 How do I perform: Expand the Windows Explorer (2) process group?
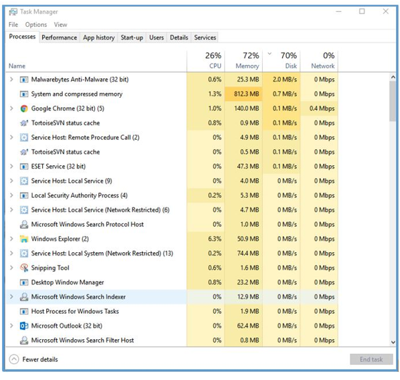[x=11, y=239]
